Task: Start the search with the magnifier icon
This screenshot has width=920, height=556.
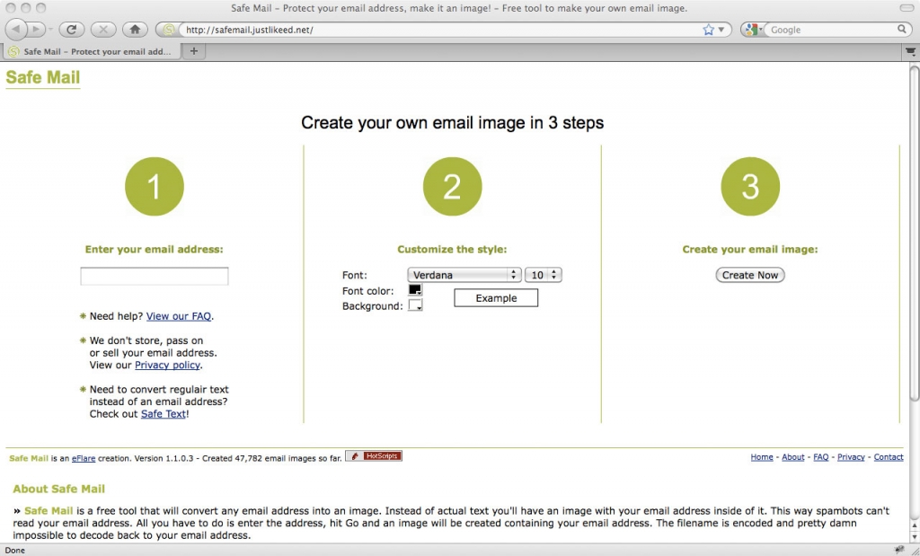Action: (x=902, y=30)
